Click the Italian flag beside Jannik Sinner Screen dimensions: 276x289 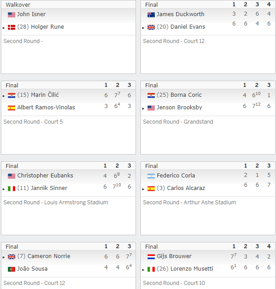pos(12,189)
